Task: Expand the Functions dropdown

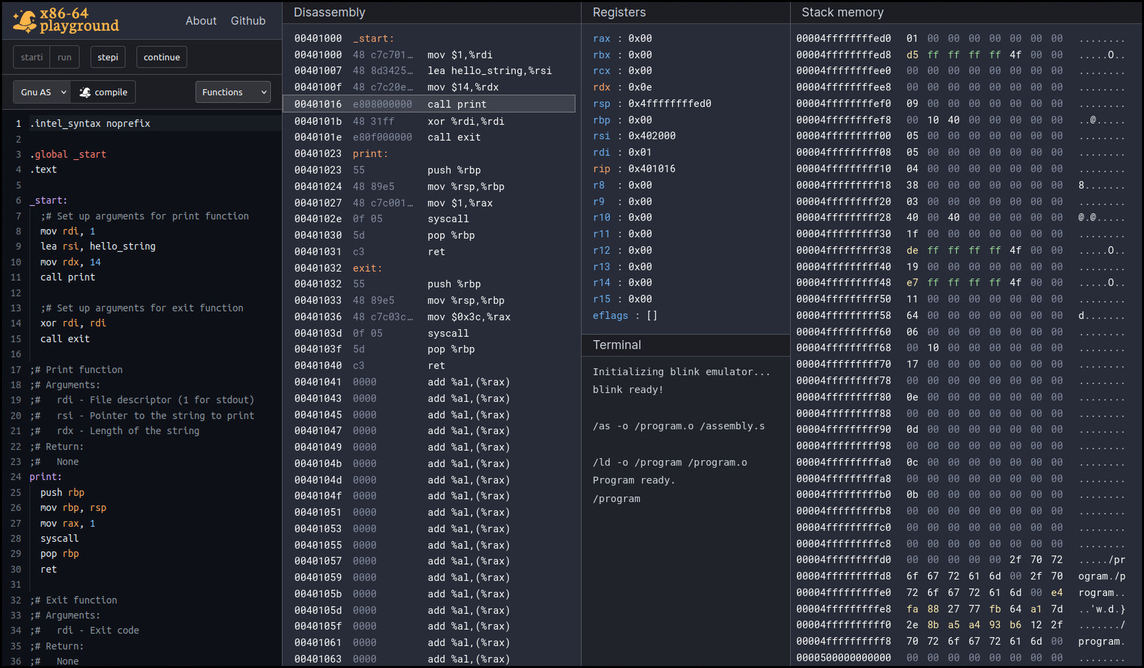Action: coord(233,92)
